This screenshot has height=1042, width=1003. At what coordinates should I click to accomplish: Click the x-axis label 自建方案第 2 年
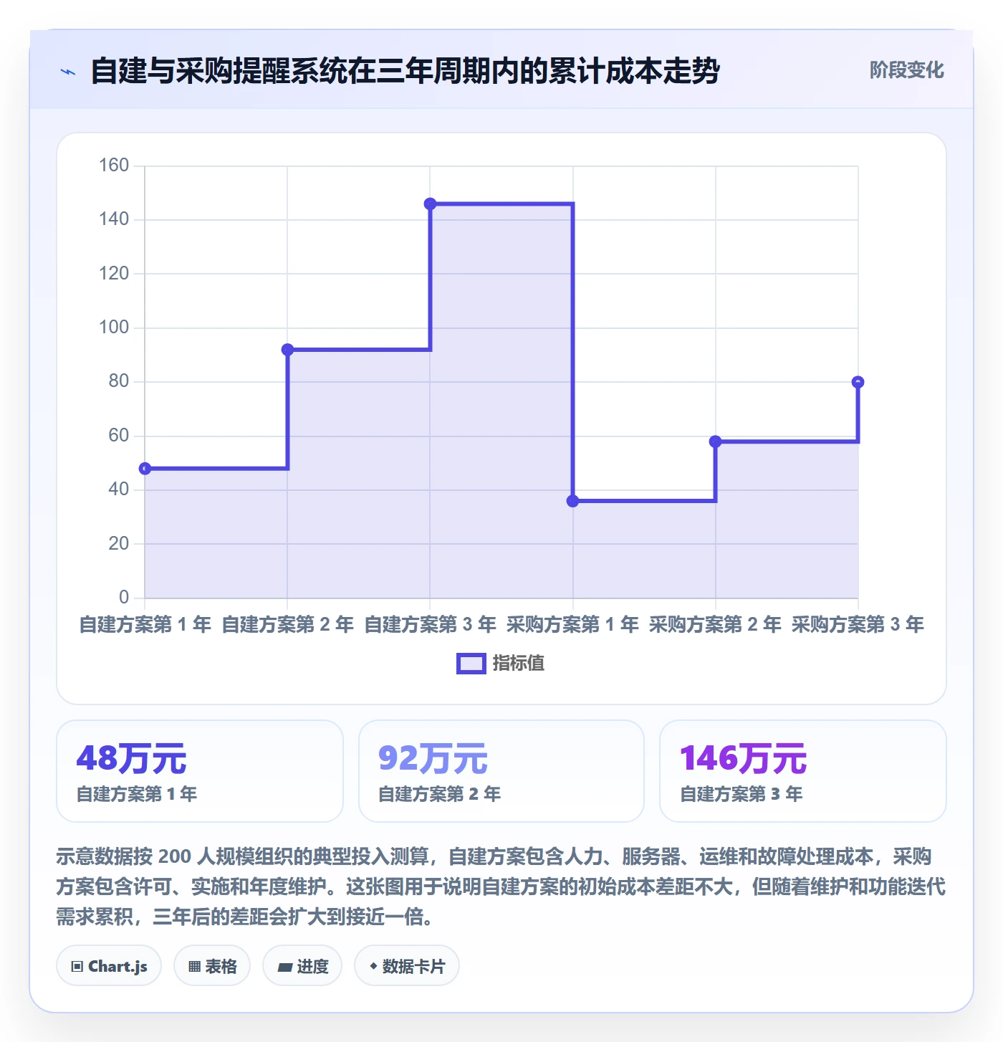(x=287, y=625)
